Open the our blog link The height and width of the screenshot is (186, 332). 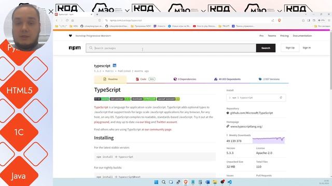point(145,122)
